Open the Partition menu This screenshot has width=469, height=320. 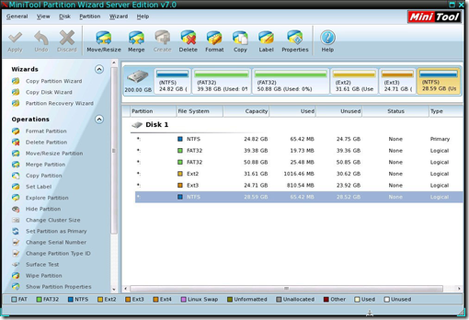[x=90, y=16]
